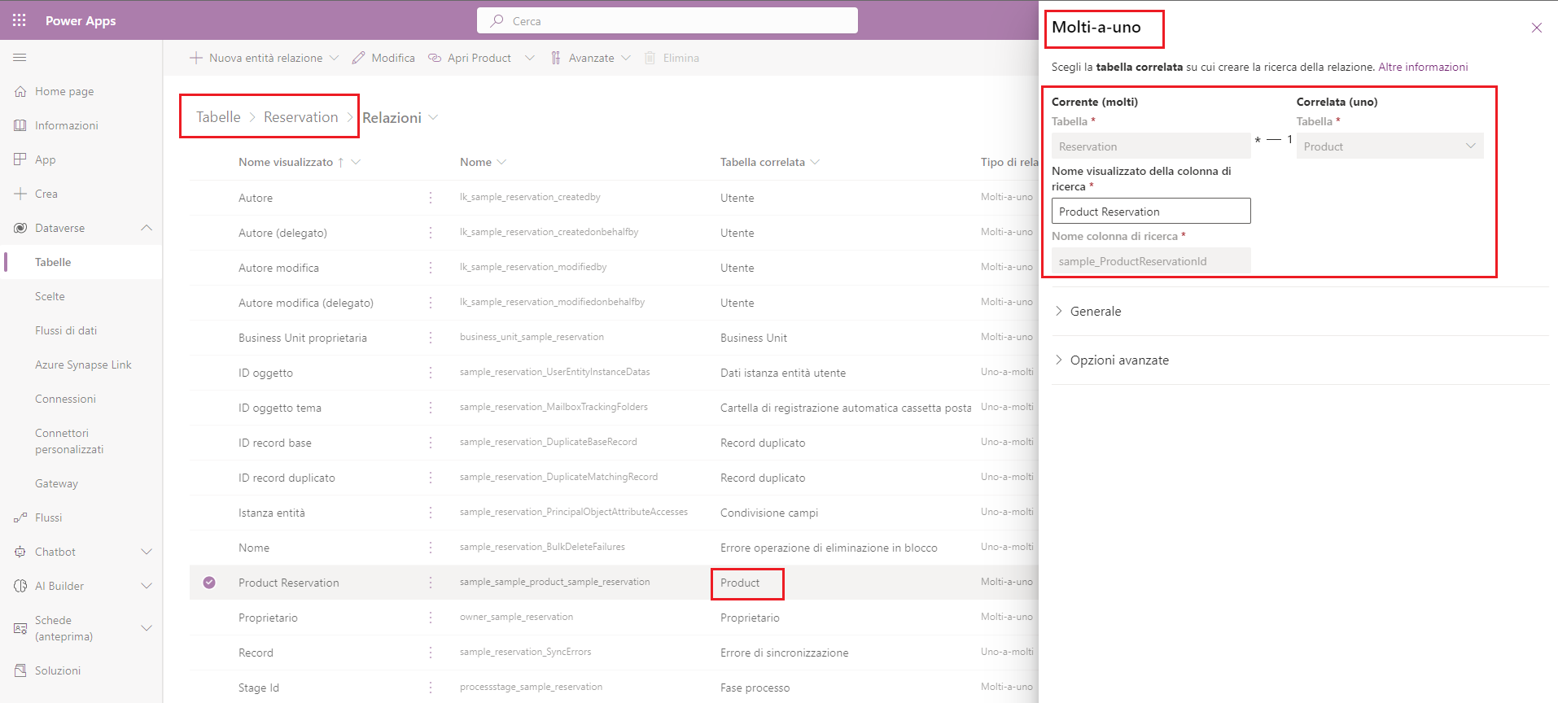Click the plus icon for Nuova entità relazione
This screenshot has width=1558, height=703.
point(195,58)
